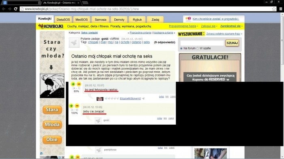Click the 'Stara' orange button
This screenshot has height=159, width=284.
pos(52,110)
